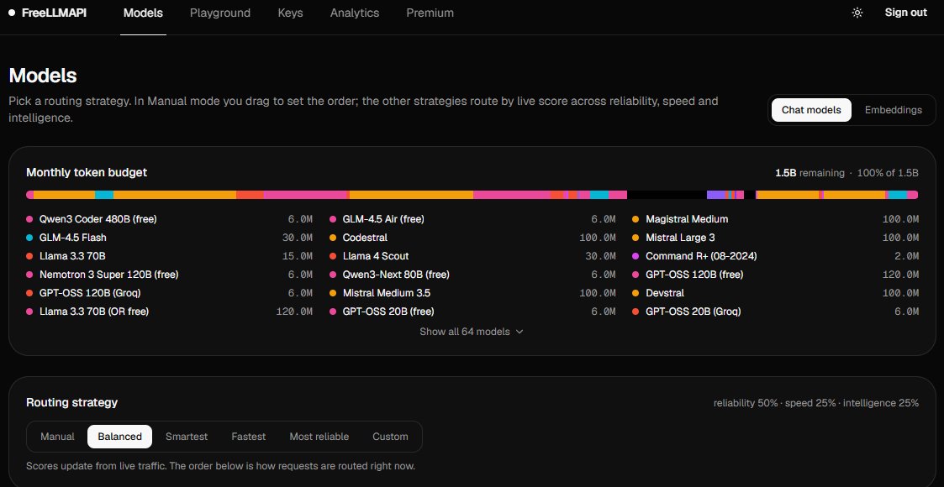
Task: Click the Sign out button
Action: tap(905, 13)
